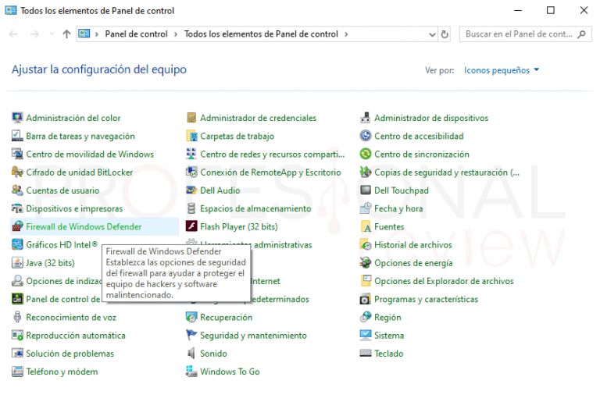Open the Programas y características icon
Screen dimensions: 600x416
pyautogui.click(x=366, y=299)
